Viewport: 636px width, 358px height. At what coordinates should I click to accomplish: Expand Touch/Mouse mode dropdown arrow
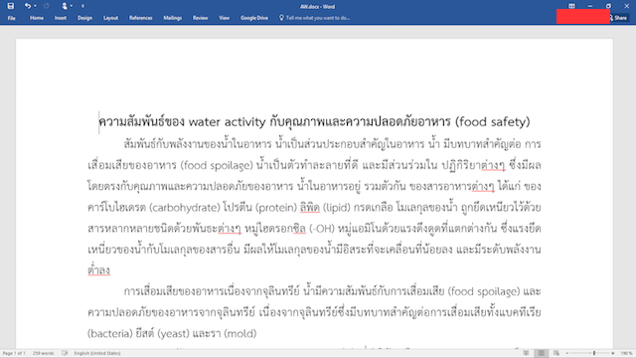[72, 6]
